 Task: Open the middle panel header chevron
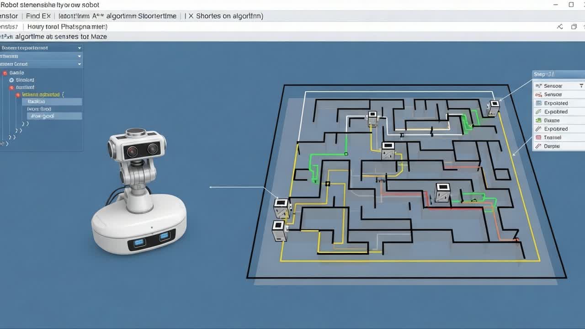point(80,56)
